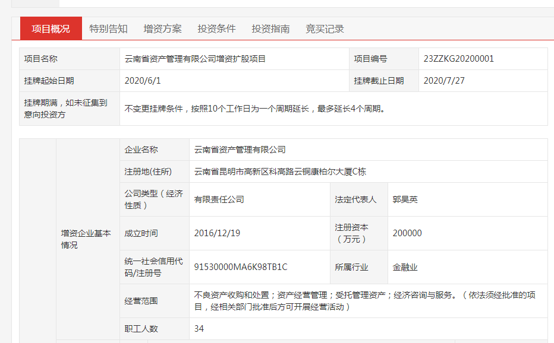Select business scope text 不良资产收购和处置
Image resolution: width=554 pixels, height=343 pixels.
[231, 295]
